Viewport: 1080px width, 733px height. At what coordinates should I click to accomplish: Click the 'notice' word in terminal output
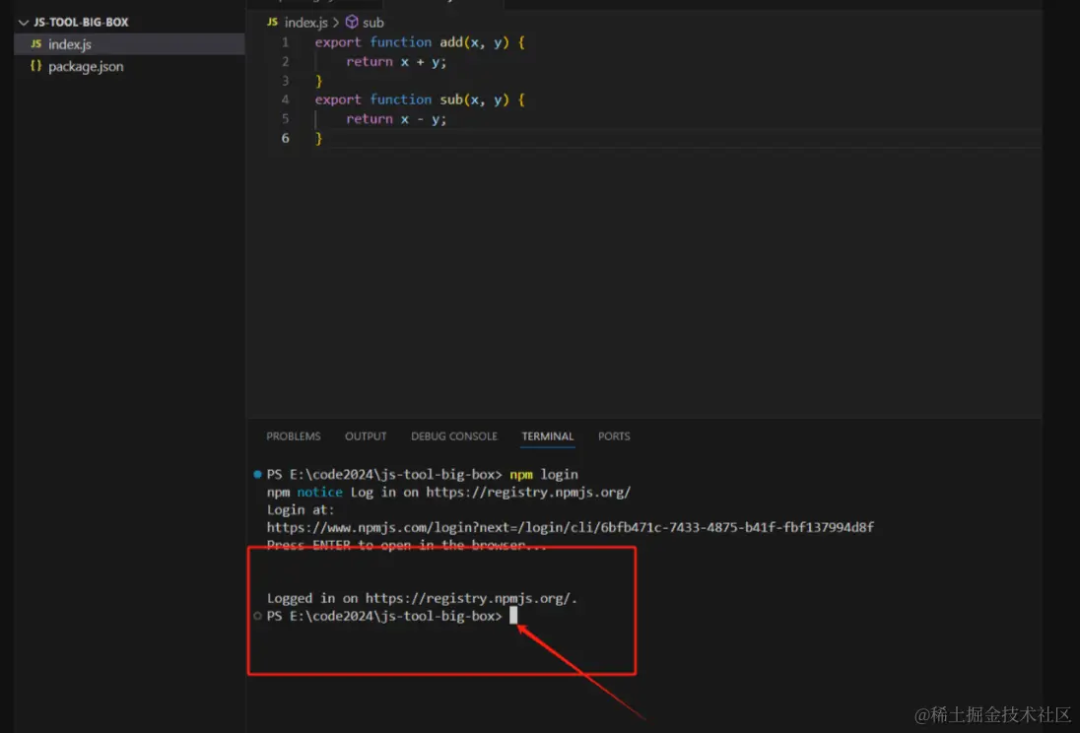click(x=319, y=492)
